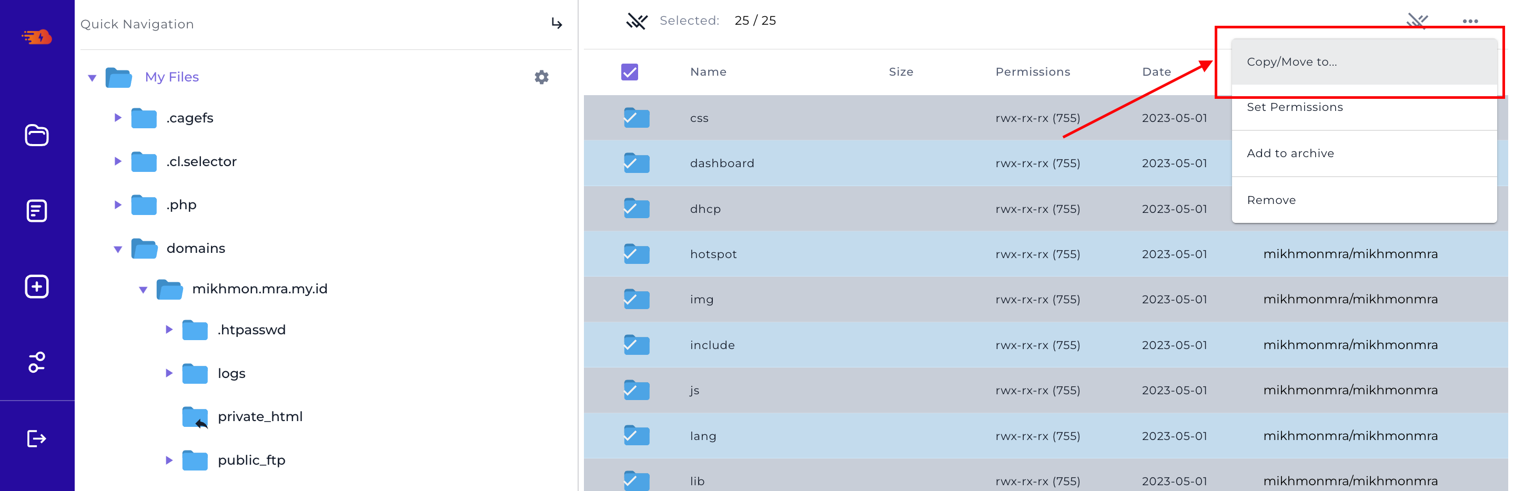Viewport: 1514px width, 491px height.
Task: Click the add-new plus sidebar icon
Action: (37, 287)
